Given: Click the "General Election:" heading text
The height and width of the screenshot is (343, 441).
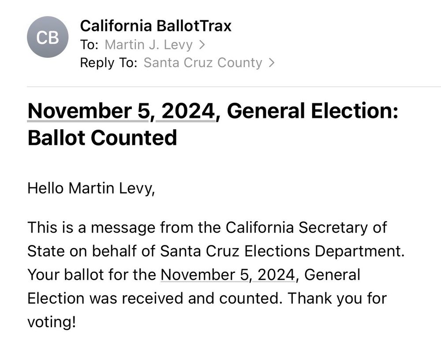Looking at the screenshot, I should [x=313, y=111].
